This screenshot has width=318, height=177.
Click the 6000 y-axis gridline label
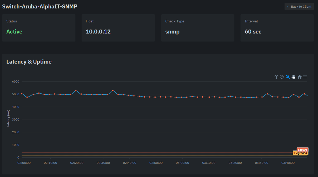coord(15,81)
